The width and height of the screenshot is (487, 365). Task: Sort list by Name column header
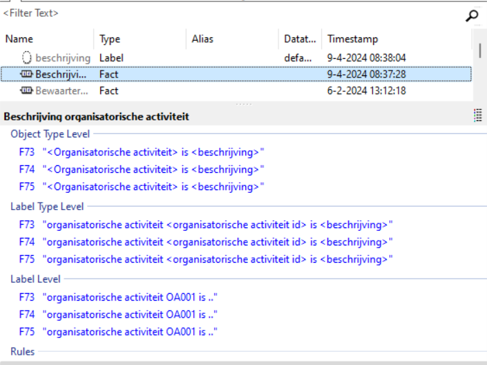click(19, 39)
